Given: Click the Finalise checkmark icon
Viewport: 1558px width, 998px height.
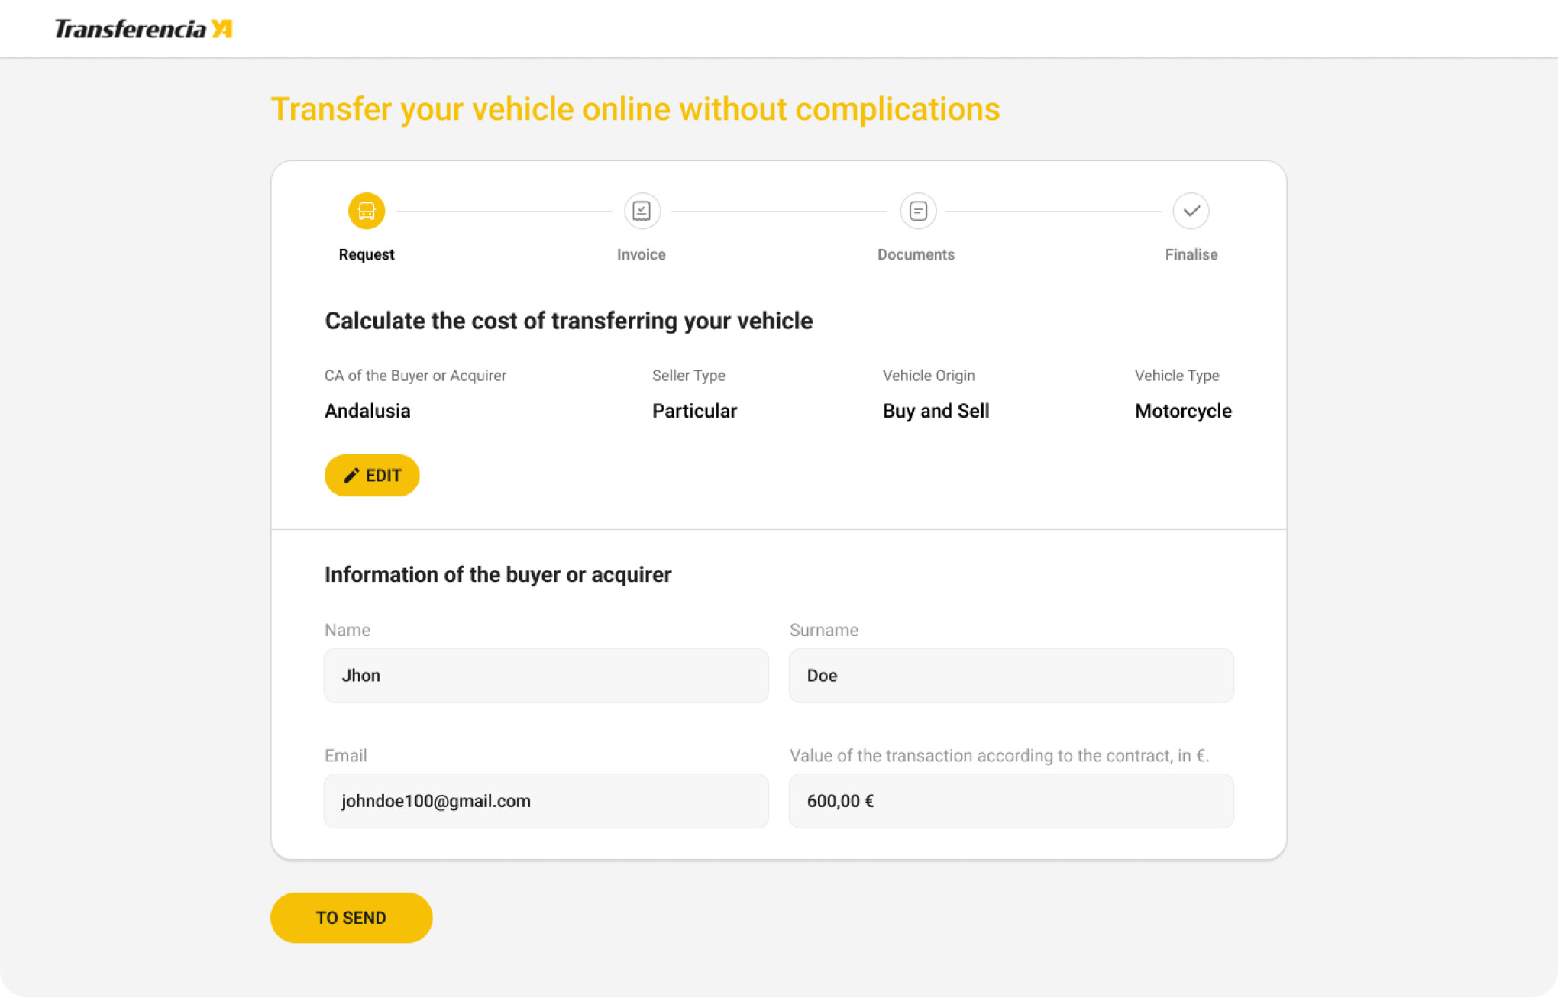Looking at the screenshot, I should coord(1191,211).
